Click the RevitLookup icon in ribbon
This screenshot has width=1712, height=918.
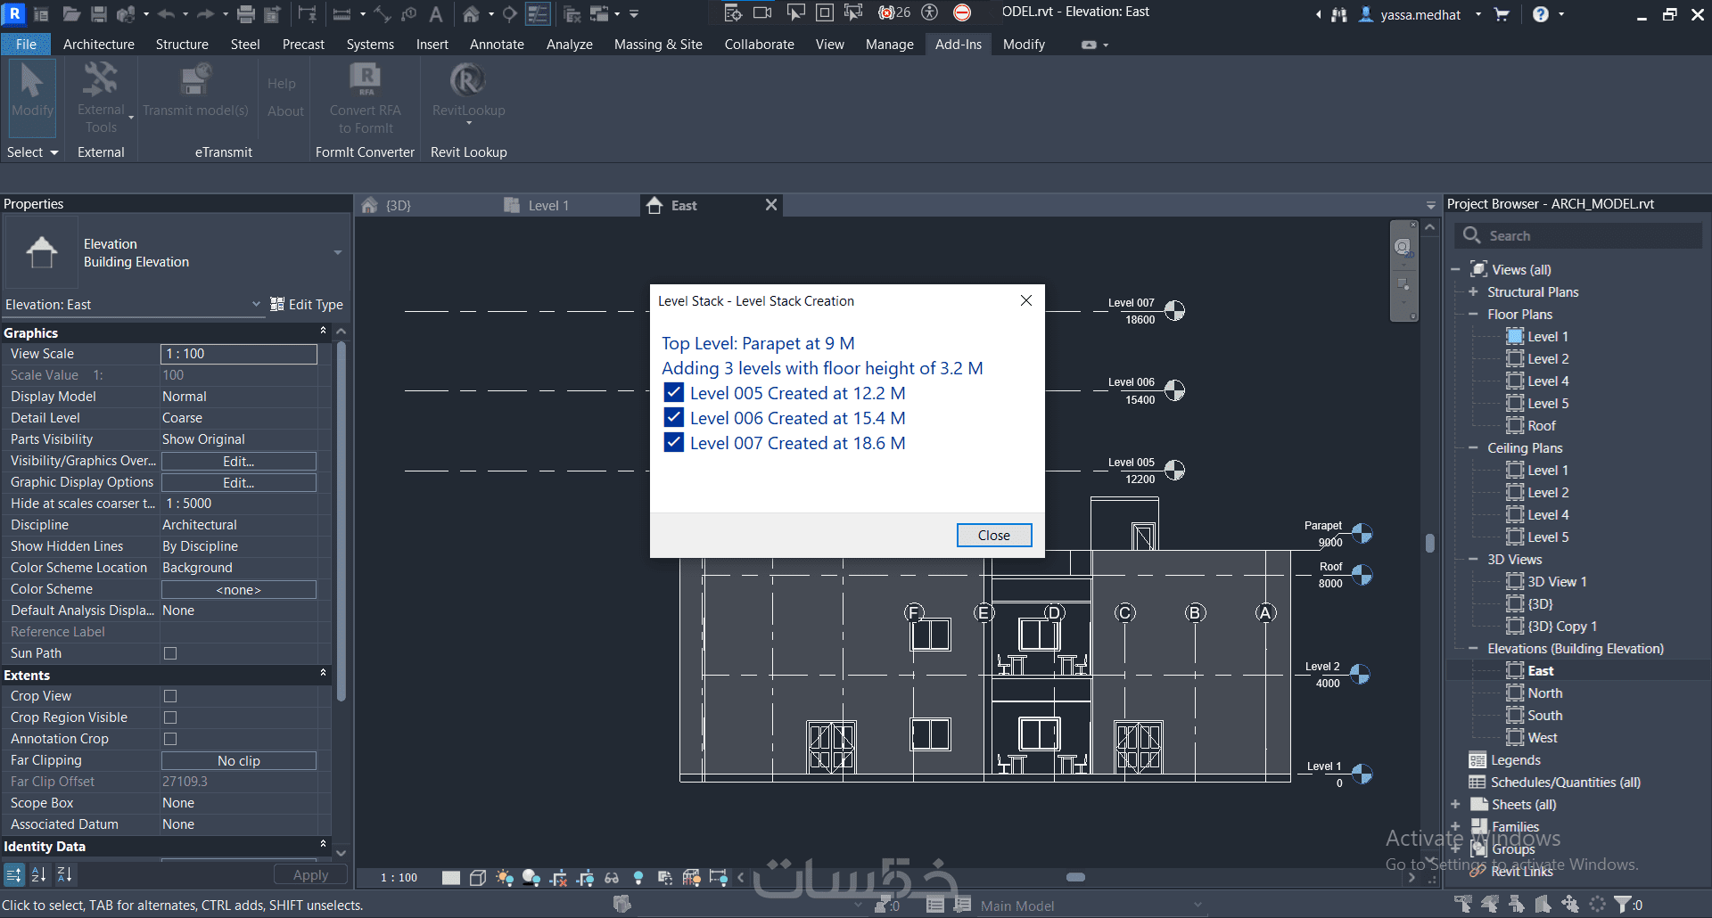tap(468, 80)
